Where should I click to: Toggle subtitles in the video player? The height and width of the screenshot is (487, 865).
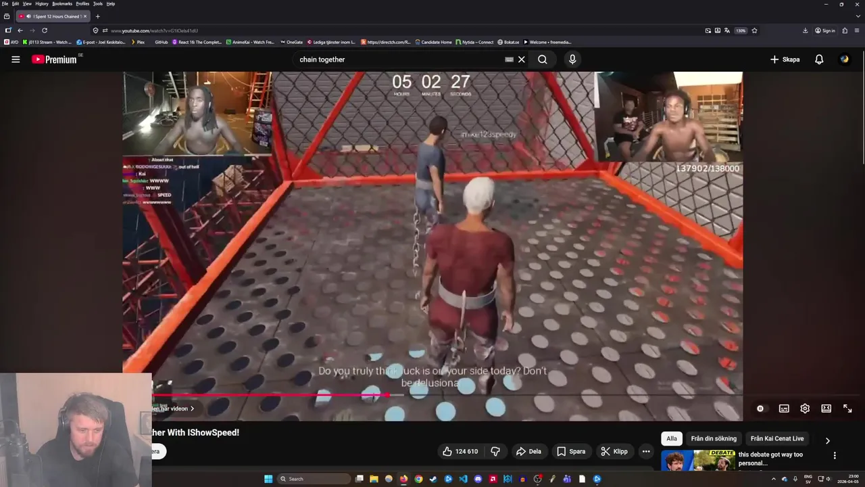[784, 409]
